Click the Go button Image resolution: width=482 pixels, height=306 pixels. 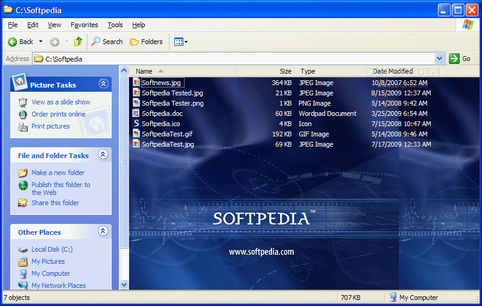point(460,59)
